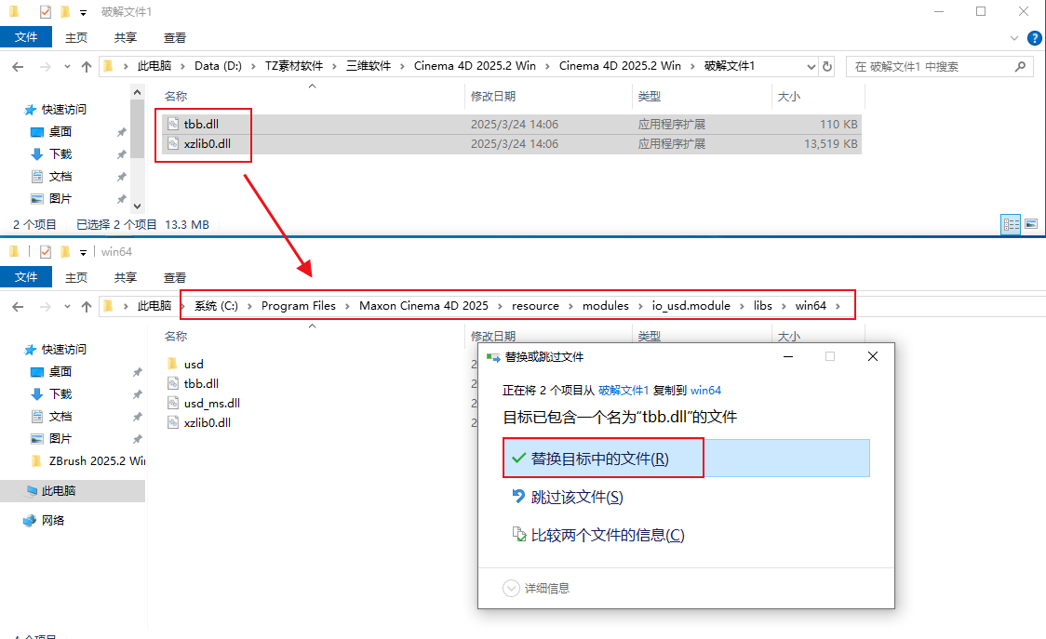The height and width of the screenshot is (639, 1046).
Task: Click the refresh icon in upper address bar
Action: pos(827,66)
